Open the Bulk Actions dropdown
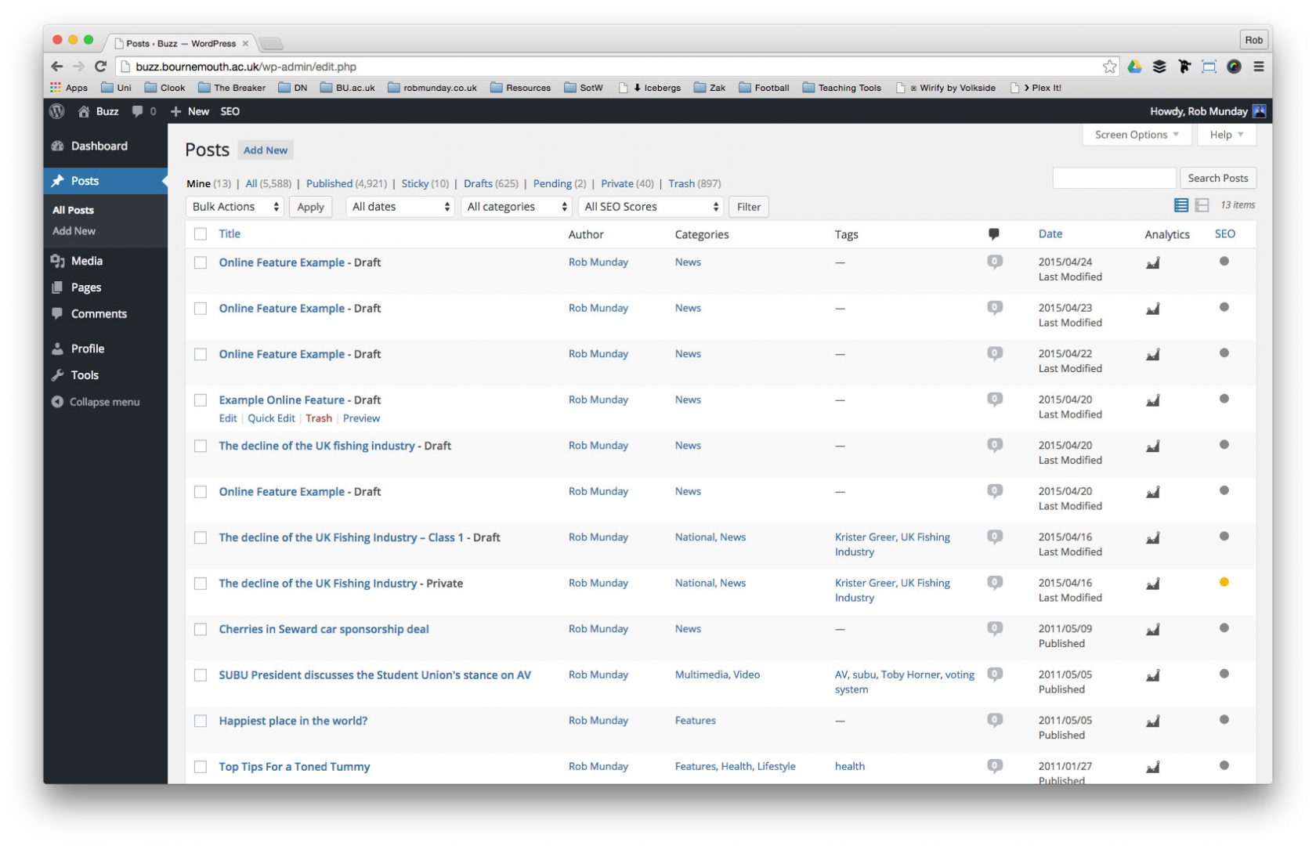This screenshot has height=846, width=1316. point(235,207)
